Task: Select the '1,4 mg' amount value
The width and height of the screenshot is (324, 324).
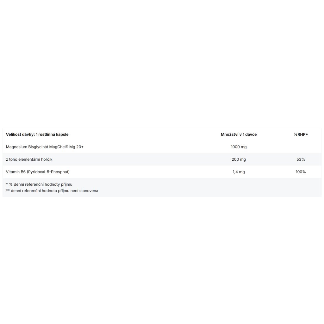Action: click(x=239, y=172)
